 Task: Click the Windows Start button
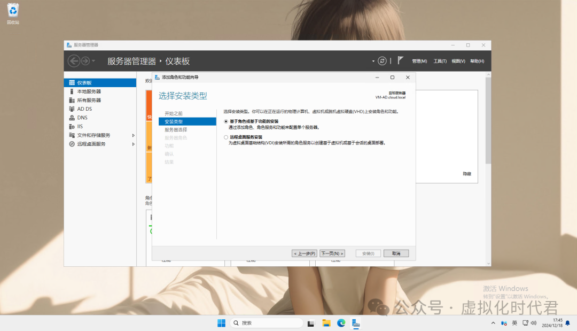[x=221, y=323]
